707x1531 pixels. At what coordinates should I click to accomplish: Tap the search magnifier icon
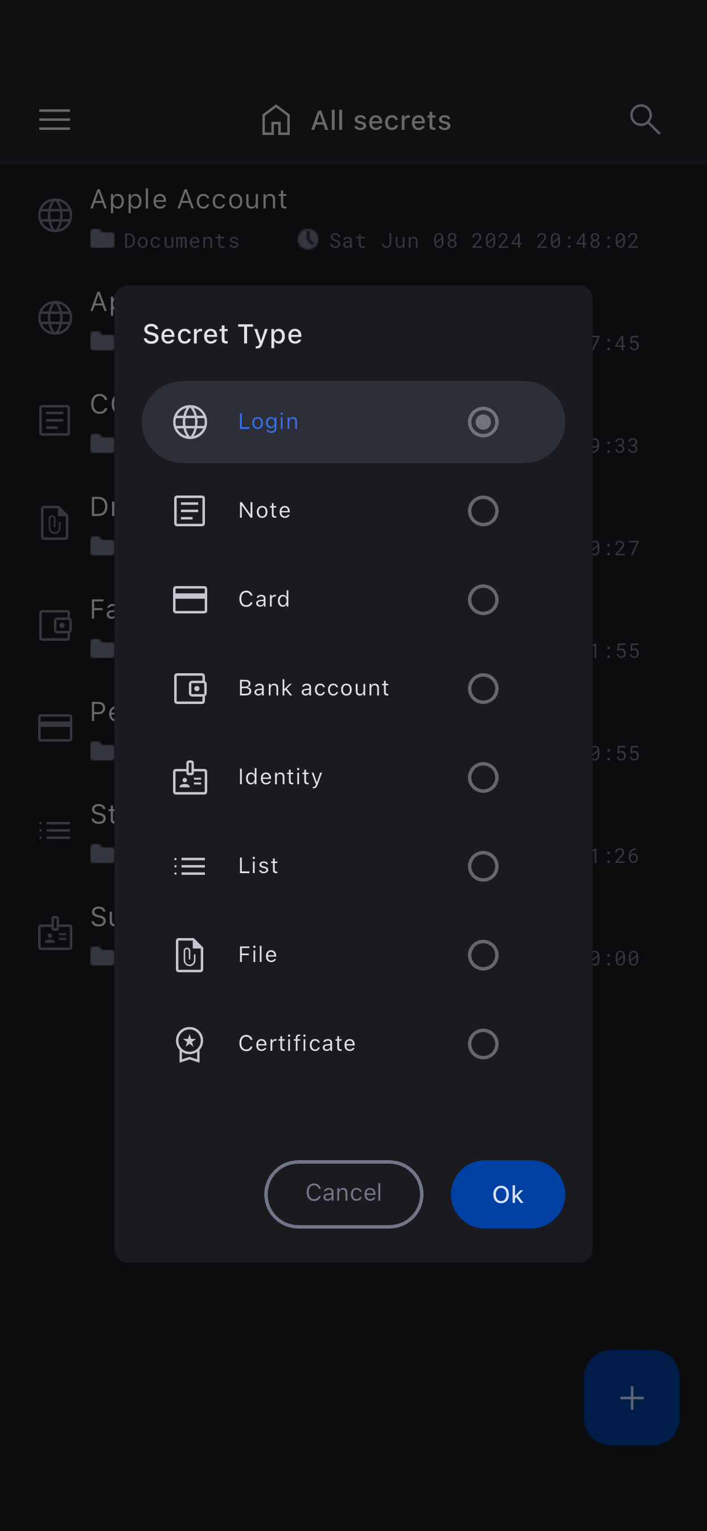coord(644,120)
